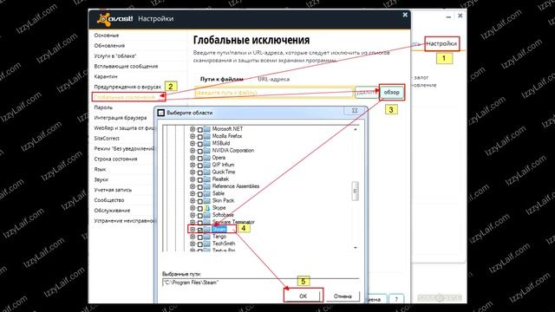
Task: Select the SiteCorrect item in the sidebar
Action: coord(107,139)
